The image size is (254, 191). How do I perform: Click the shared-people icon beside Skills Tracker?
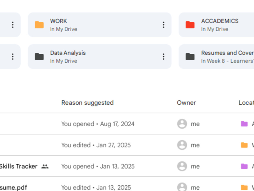coord(45,166)
